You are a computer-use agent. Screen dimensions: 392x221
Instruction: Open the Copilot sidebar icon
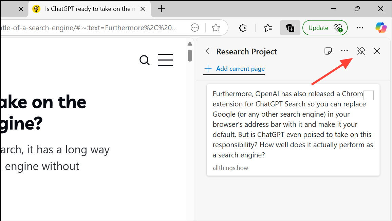(x=381, y=28)
